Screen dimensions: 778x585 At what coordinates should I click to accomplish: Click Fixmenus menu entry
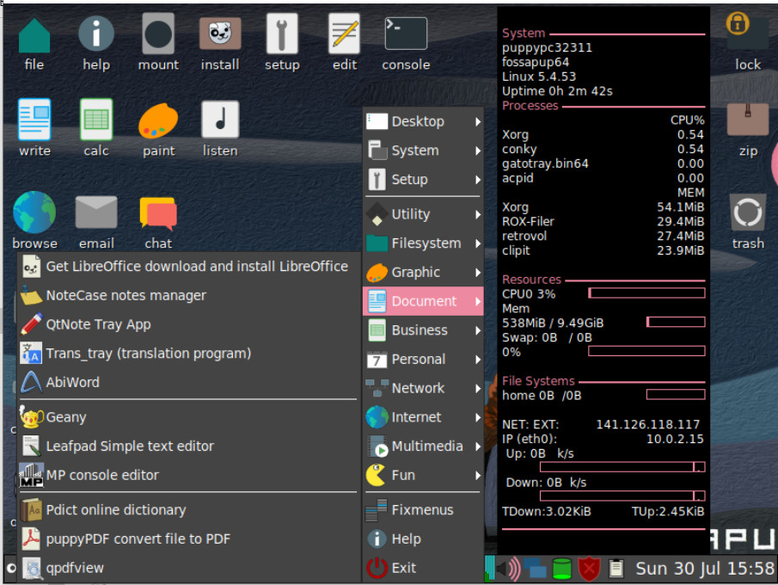point(424,510)
